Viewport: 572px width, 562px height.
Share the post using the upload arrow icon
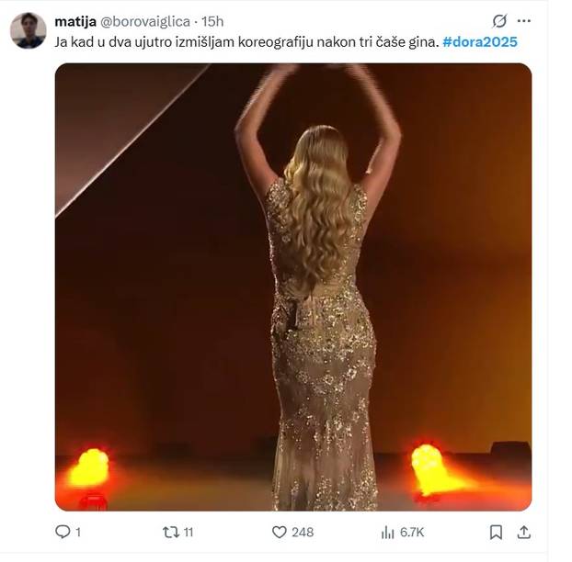523,532
